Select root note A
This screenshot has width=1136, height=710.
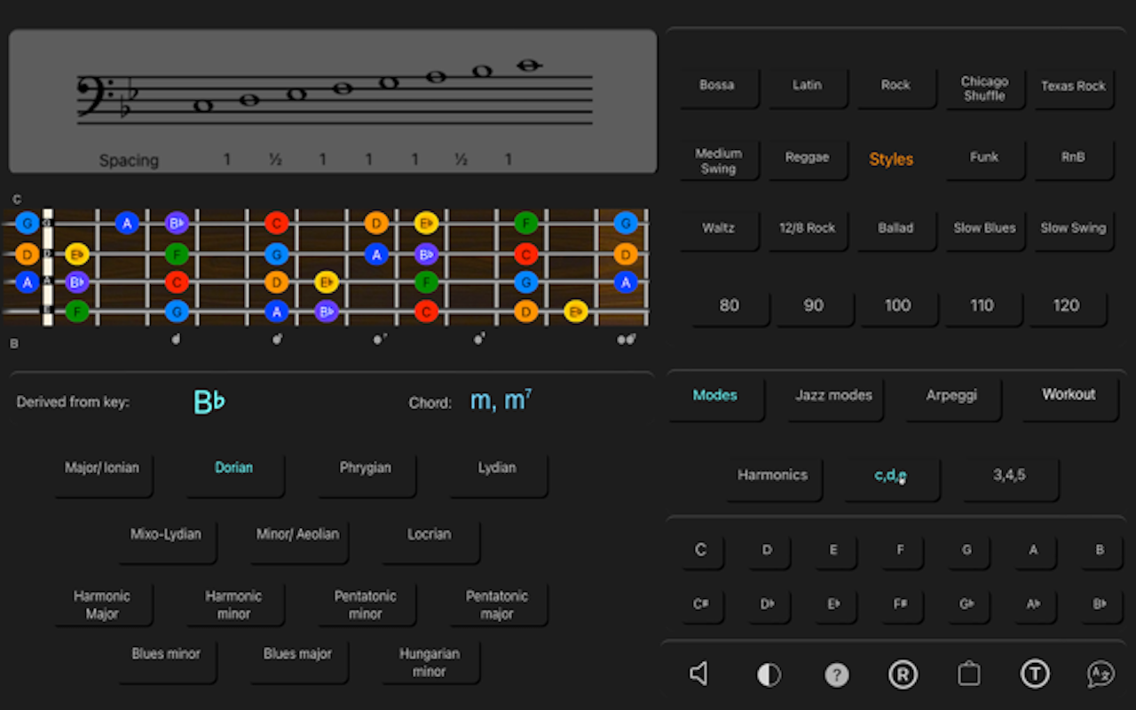coord(1033,551)
